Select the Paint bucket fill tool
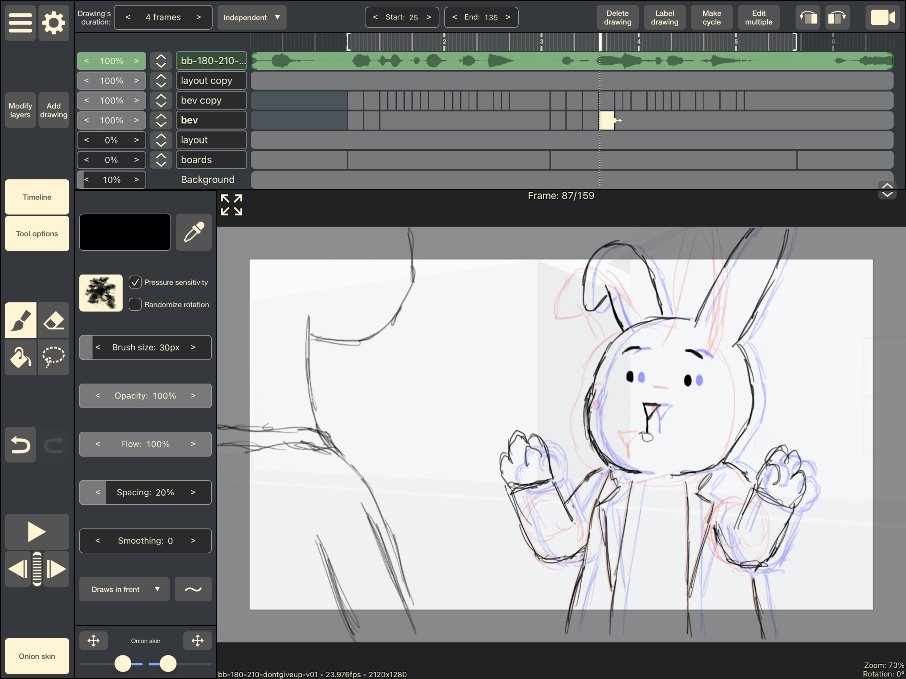The image size is (906, 679). pos(21,357)
